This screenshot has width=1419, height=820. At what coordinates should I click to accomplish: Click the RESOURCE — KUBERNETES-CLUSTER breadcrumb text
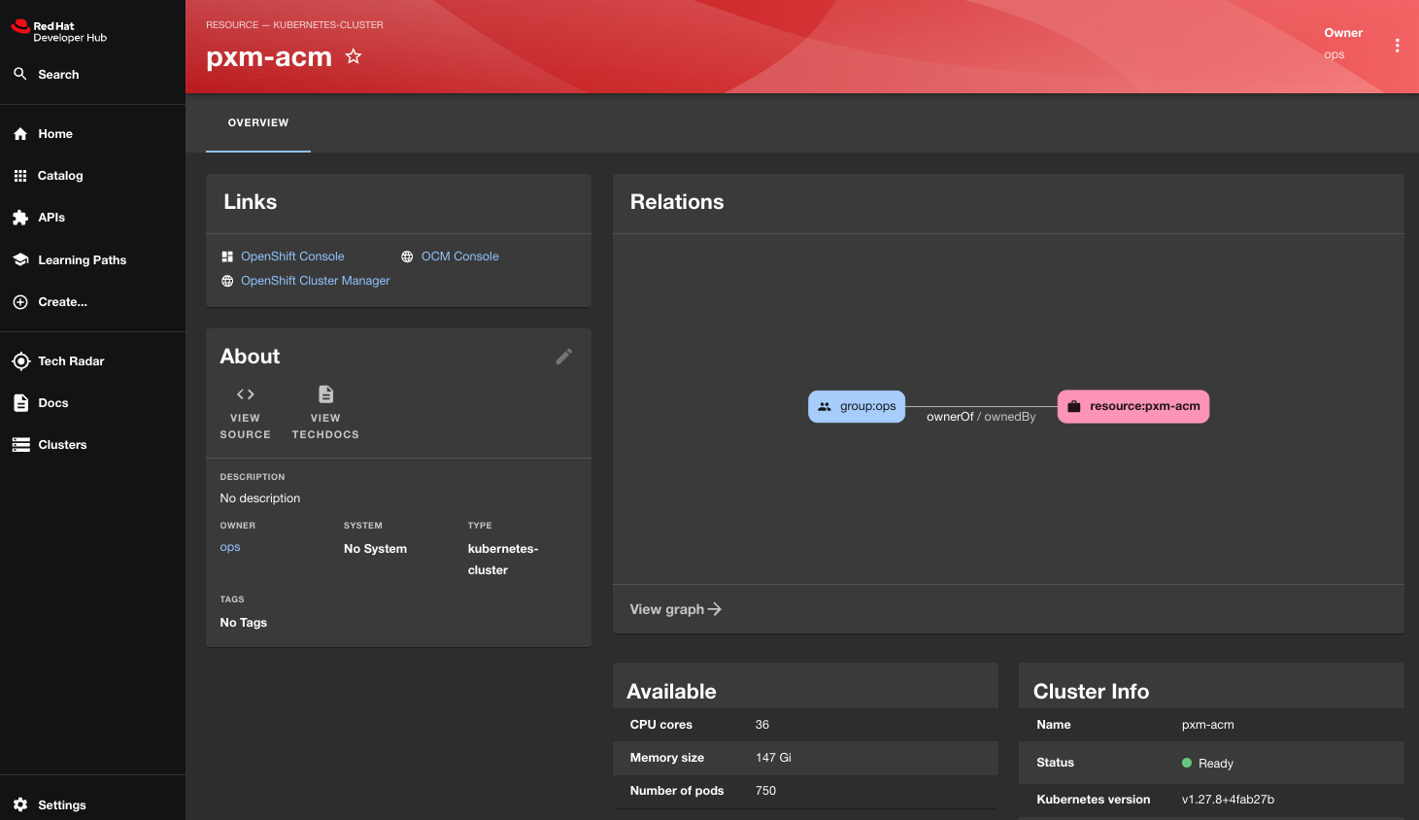click(x=294, y=25)
